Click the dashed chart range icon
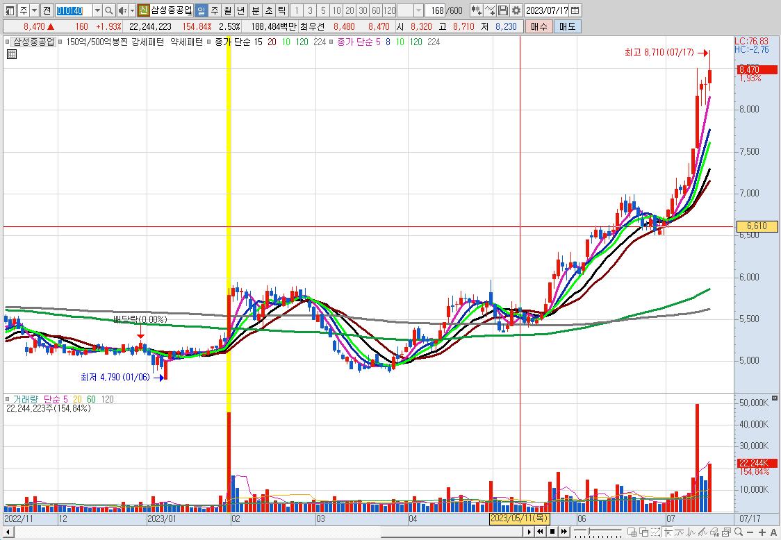 click(x=655, y=532)
